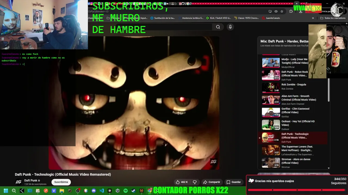The width and height of the screenshot is (348, 195).
Task: Open File Explorer from taskbar
Action: (62, 191)
